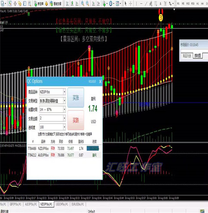Select the cursor arrow tool

coord(126,4)
